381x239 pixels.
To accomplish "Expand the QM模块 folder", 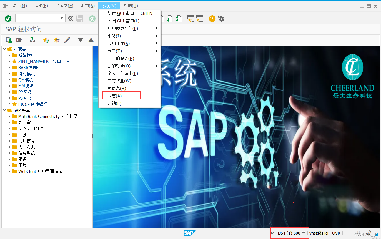I will 9,80.
